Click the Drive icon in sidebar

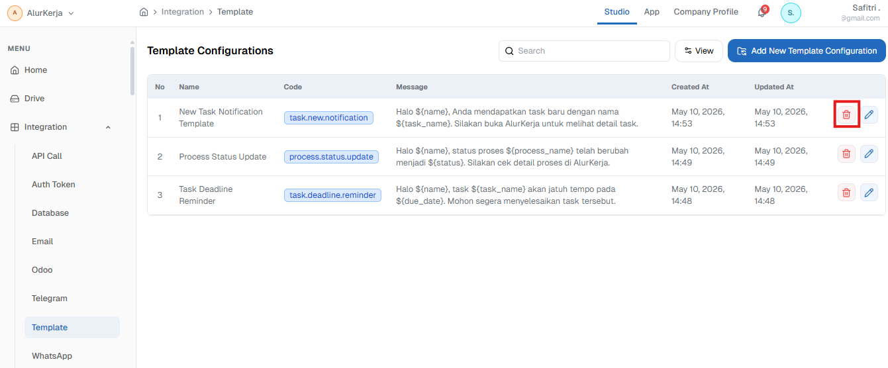tap(15, 99)
